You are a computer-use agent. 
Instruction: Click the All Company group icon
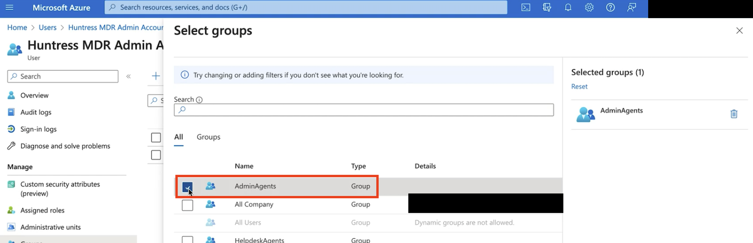(x=210, y=204)
